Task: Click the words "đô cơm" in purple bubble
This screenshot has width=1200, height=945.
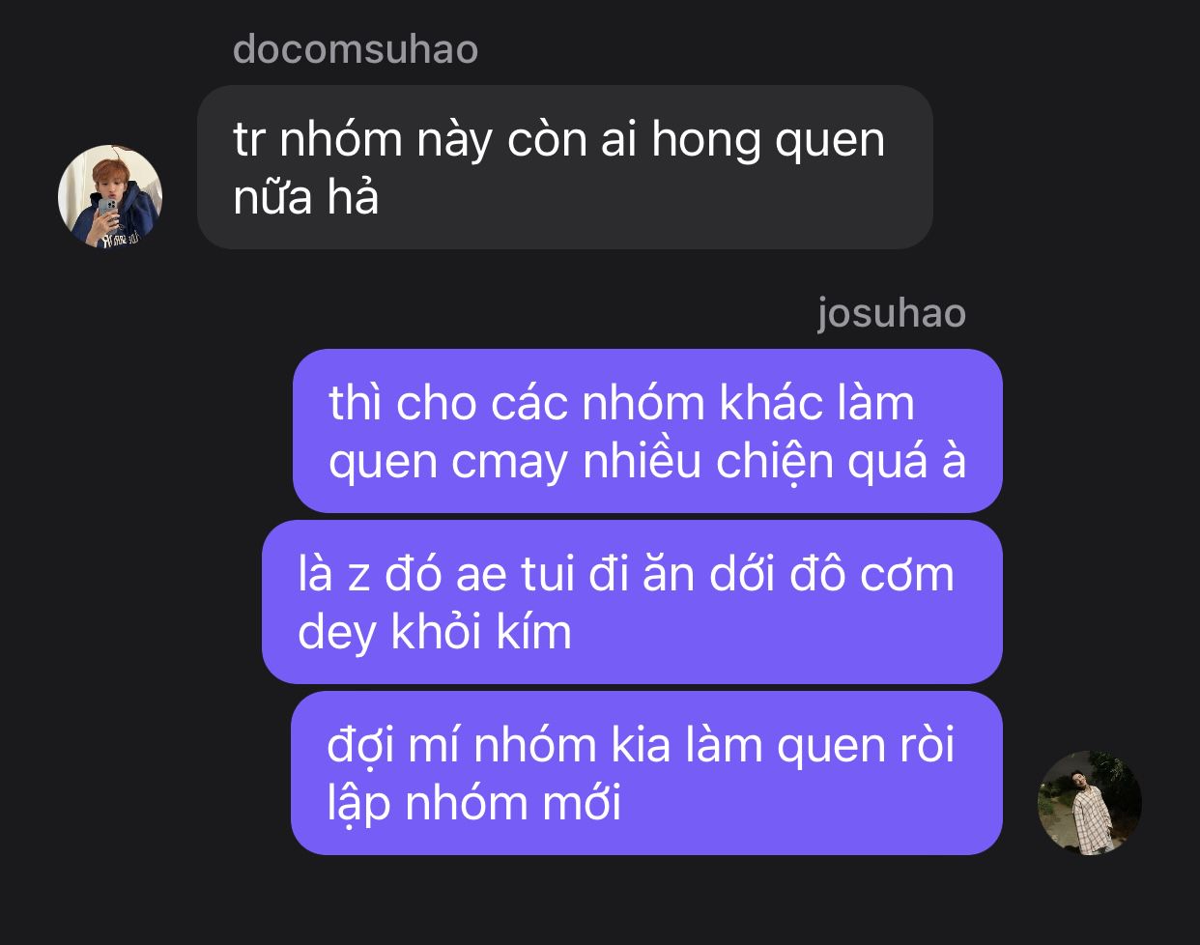Action: 872,575
